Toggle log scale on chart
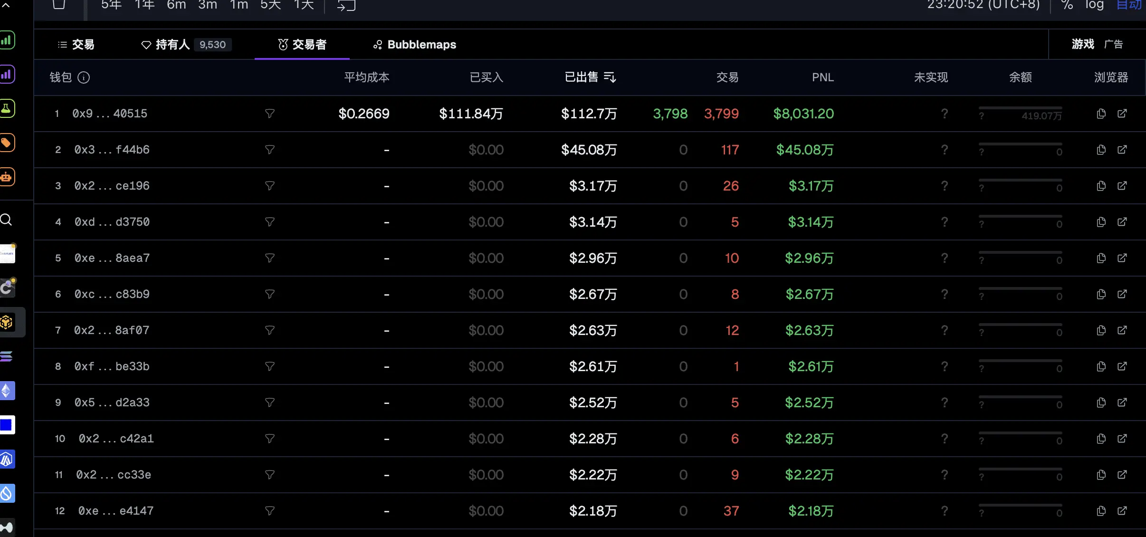The image size is (1146, 537). (1094, 5)
